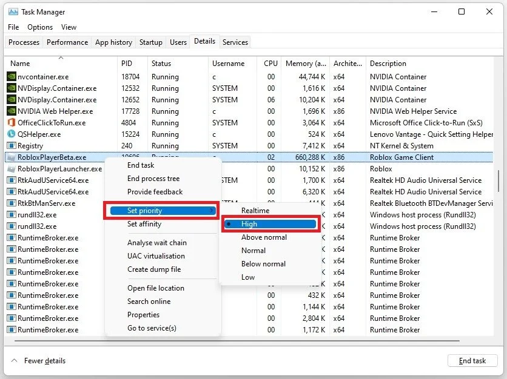This screenshot has height=379, width=507.
Task: Click the Task Manager title bar icon
Action: pyautogui.click(x=13, y=12)
